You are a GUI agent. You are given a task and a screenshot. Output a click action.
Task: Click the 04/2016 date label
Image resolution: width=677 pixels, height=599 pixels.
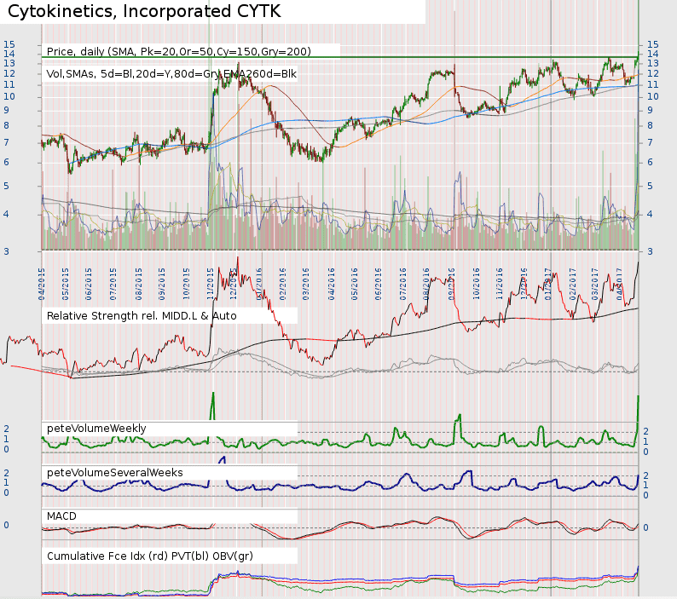coord(332,284)
